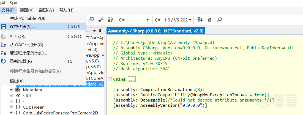Screen dimensions: 303x115
Task: Select 退出(X) to quit ILSpy
Action: [43, 81]
